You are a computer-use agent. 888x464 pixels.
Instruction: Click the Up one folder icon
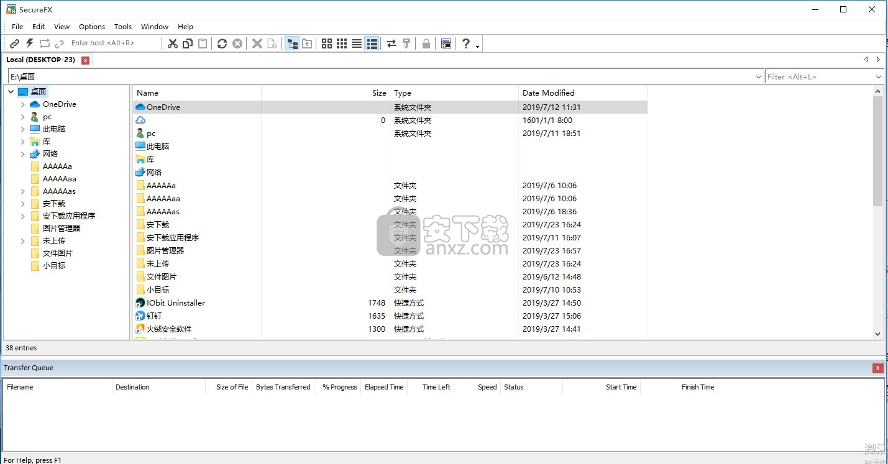point(307,43)
